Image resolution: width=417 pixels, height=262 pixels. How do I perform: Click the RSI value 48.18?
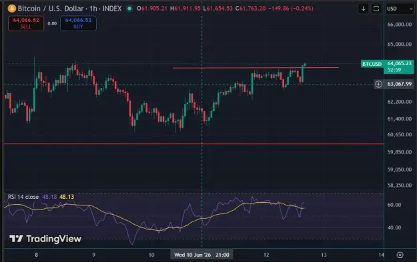tap(49, 197)
